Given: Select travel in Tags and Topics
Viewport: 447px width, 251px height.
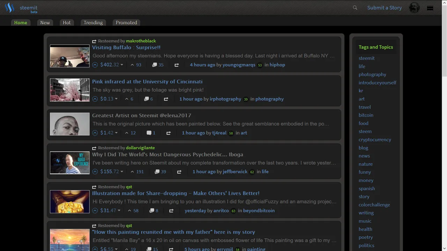Looking at the screenshot, I should point(365,107).
